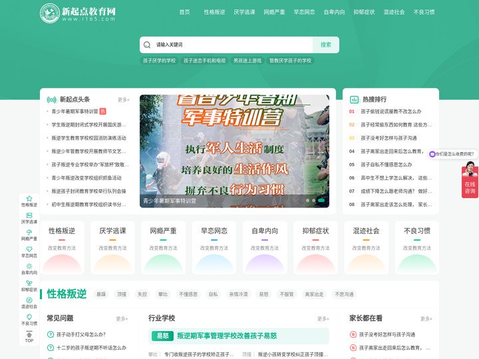Screen dimensions: 479x359
Task: Expand 更多+ for 新起点头条
Action: click(124, 100)
